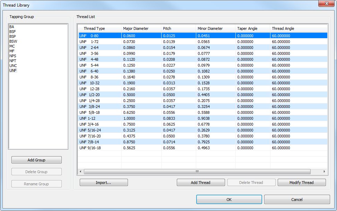337x211 pixels.
Task: Sort by Thread Angle column header
Action: tap(299, 28)
